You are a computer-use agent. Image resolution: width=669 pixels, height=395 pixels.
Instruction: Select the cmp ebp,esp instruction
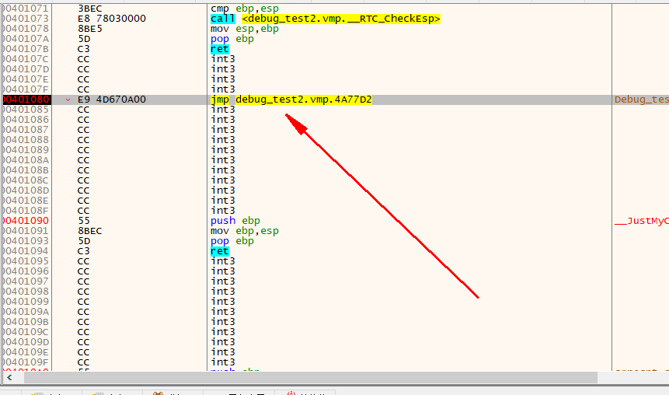[245, 9]
